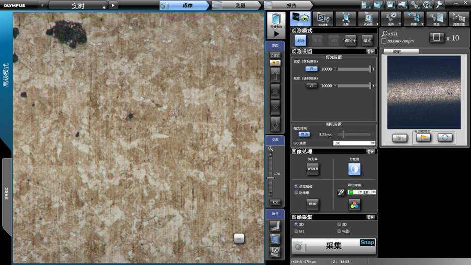The width and height of the screenshot is (471, 265).
Task: Click the refresh arrows icon below preview
Action: (x=445, y=138)
